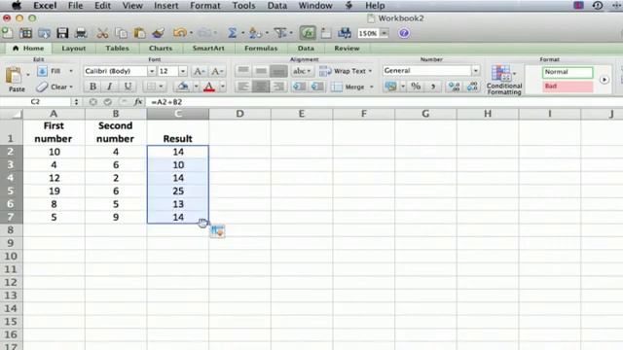This screenshot has height=350, width=623.
Task: Open the Calibri (Body) font name dropdown
Action: click(152, 71)
